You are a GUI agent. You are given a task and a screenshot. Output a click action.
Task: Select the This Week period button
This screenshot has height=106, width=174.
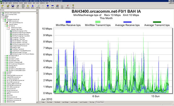coord(49,102)
